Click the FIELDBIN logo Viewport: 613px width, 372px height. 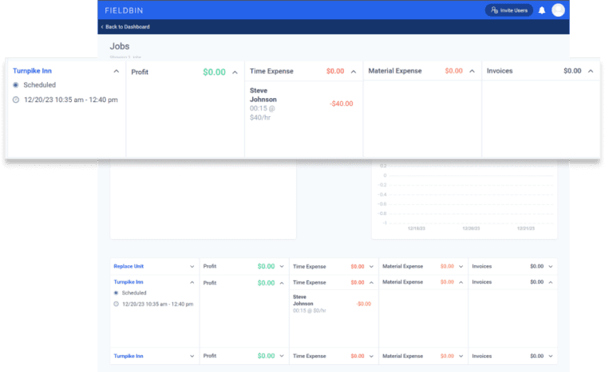tap(127, 10)
